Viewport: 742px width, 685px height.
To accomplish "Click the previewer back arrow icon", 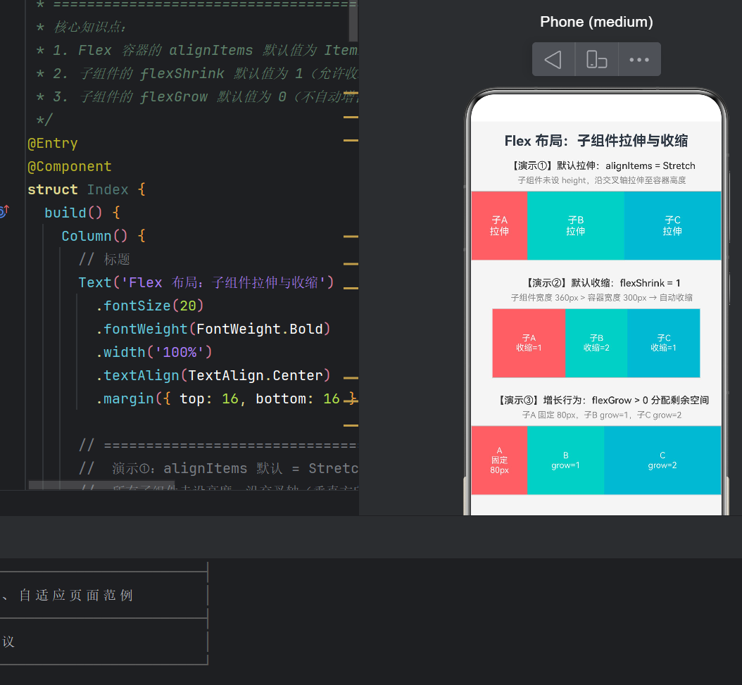I will point(553,60).
